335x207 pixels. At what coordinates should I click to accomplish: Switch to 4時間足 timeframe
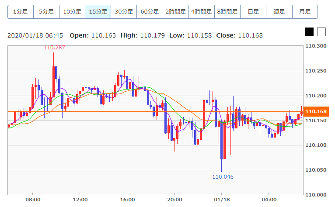coord(202,12)
